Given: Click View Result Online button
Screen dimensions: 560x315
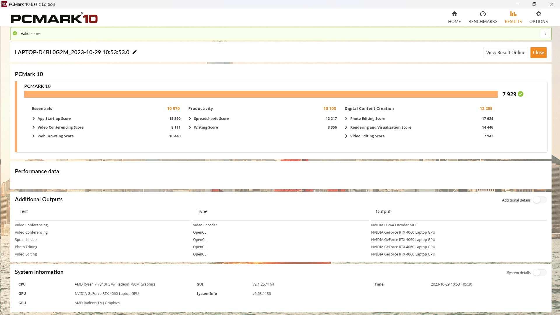Looking at the screenshot, I should pos(505,52).
